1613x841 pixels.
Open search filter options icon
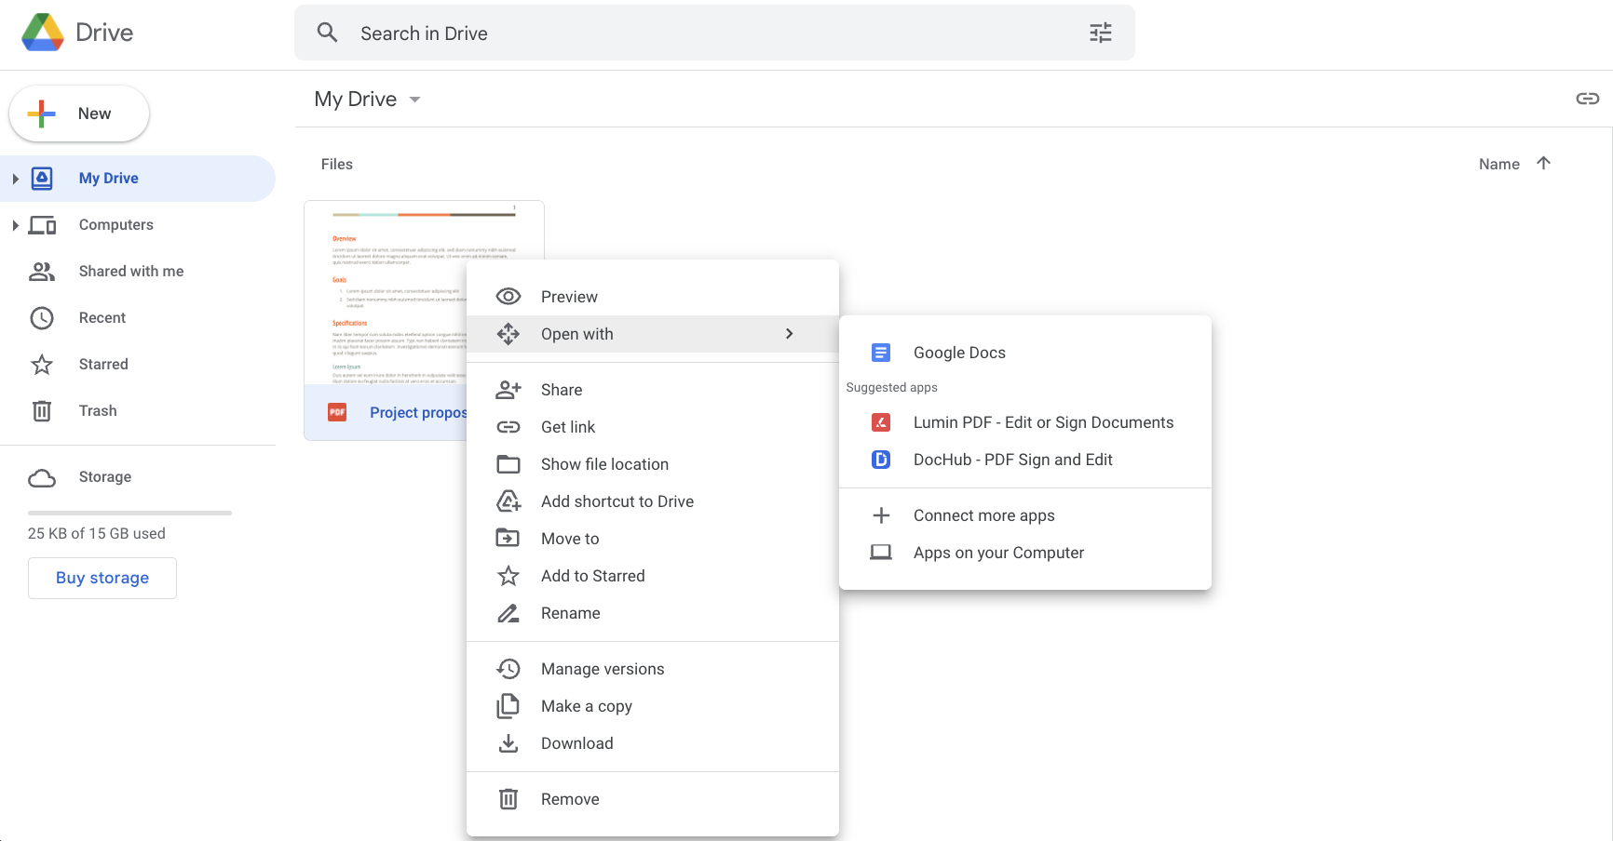(x=1101, y=33)
